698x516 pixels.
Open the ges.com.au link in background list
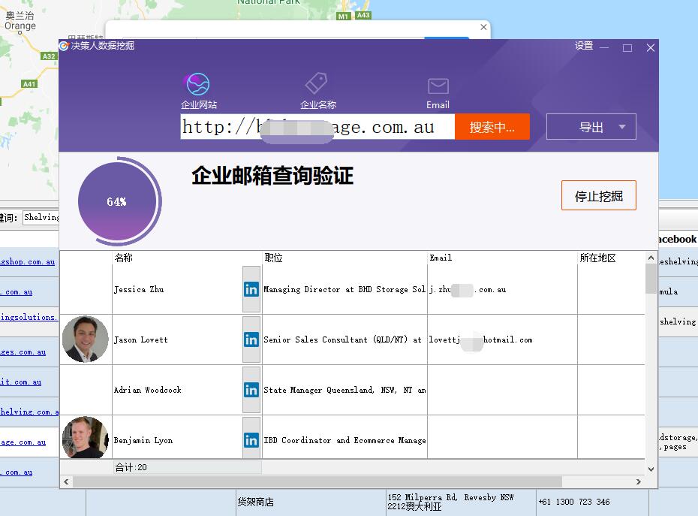pyautogui.click(x=23, y=352)
